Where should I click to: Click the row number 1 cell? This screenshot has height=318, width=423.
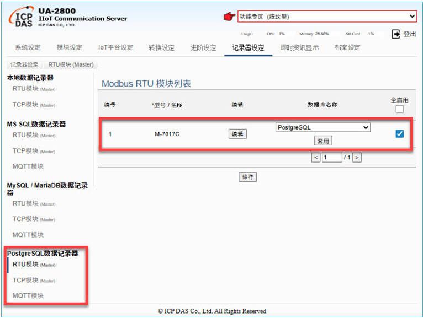[110, 134]
